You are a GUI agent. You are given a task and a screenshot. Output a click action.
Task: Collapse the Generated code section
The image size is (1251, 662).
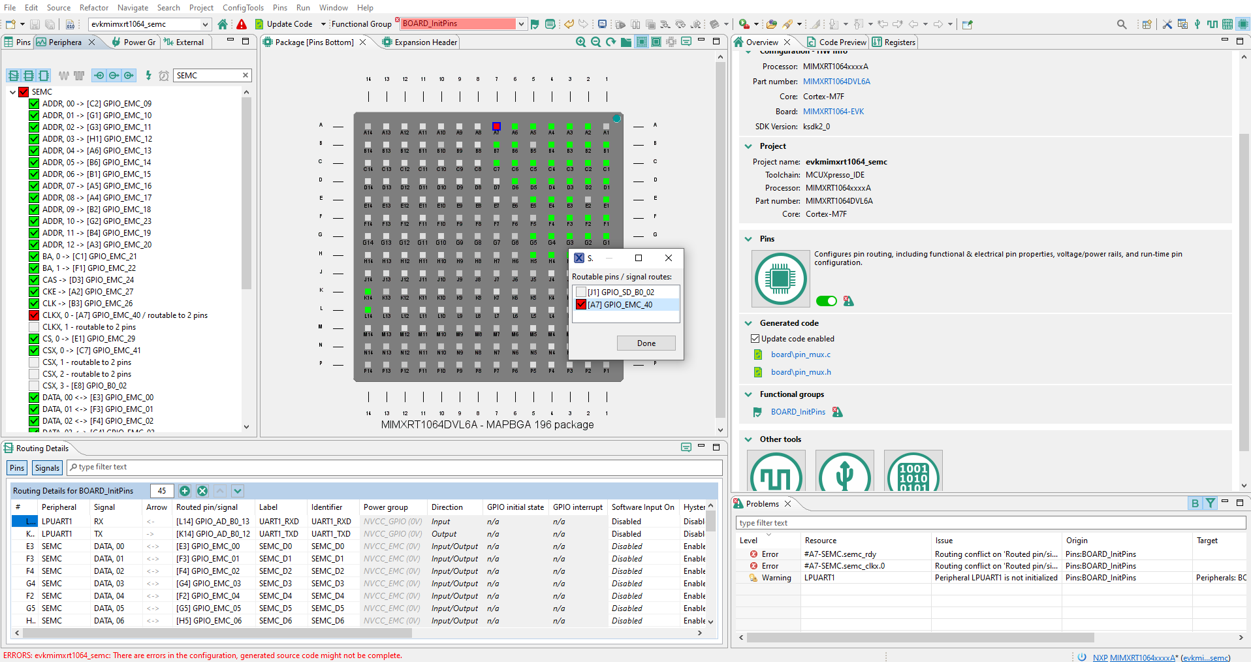coord(748,323)
